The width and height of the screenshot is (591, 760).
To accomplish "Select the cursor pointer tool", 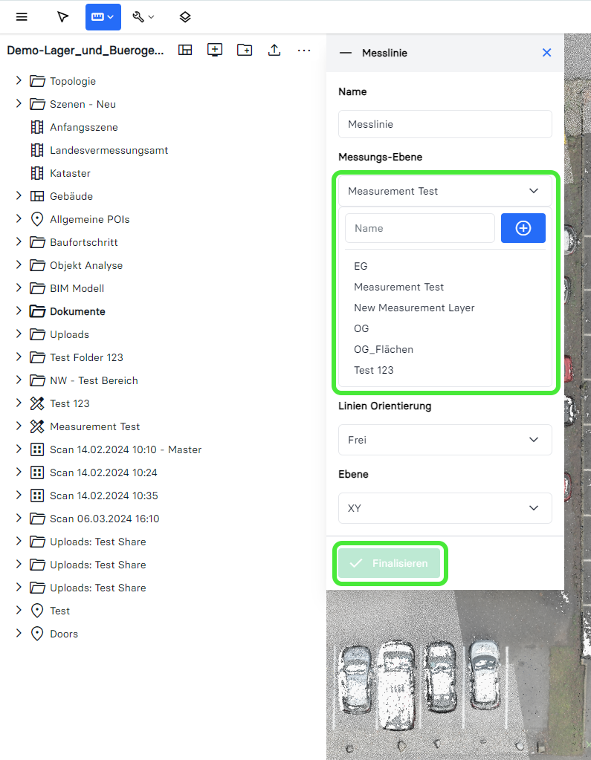I will tap(62, 16).
